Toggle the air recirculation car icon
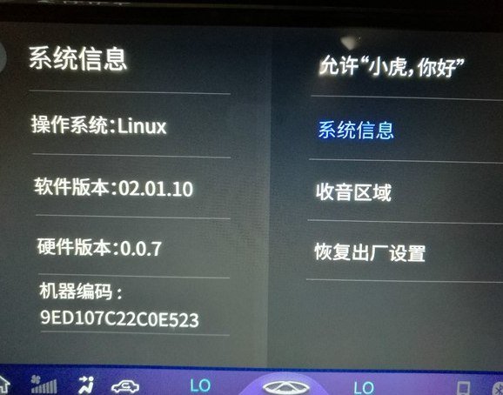Screen dimensions: 503x395 (x=125, y=386)
